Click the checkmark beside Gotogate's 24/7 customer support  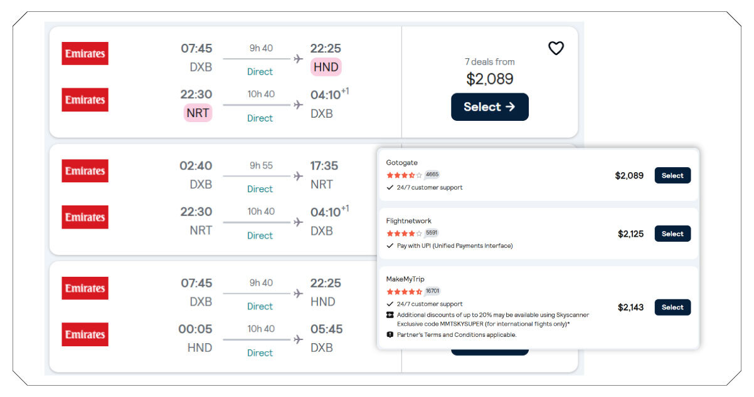point(389,187)
